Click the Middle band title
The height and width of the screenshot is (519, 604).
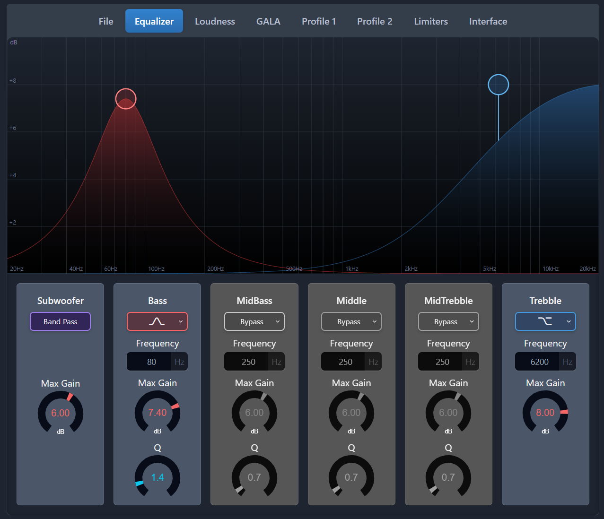click(351, 301)
